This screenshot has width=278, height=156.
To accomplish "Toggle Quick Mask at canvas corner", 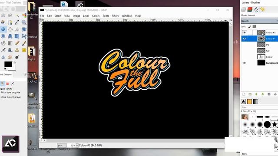I will [40, 140].
